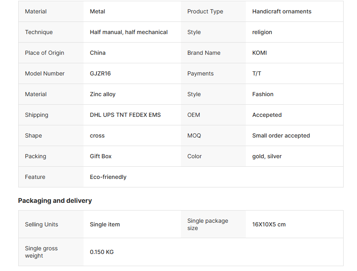Click the China place of origin value

98,53
